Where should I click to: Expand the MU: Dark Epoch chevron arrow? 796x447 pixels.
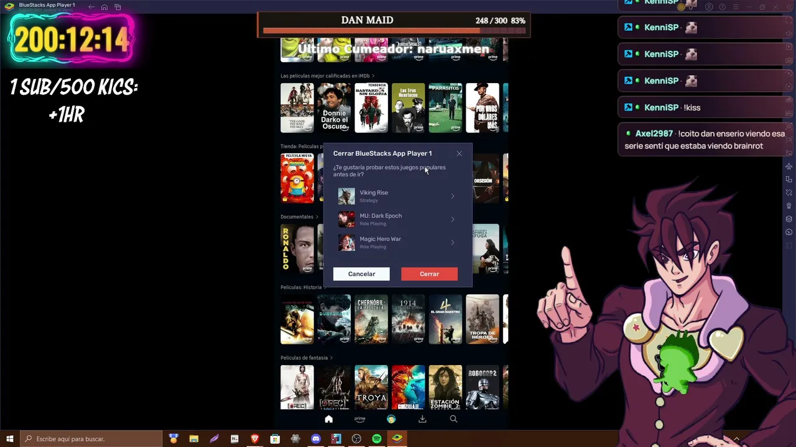tap(453, 219)
